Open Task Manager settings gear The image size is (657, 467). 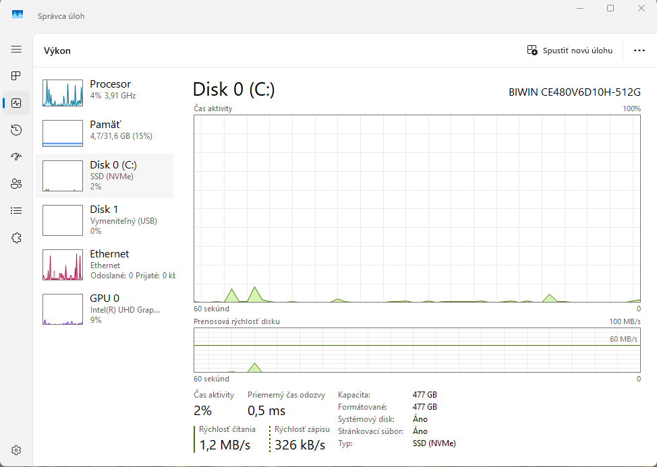coord(16,450)
